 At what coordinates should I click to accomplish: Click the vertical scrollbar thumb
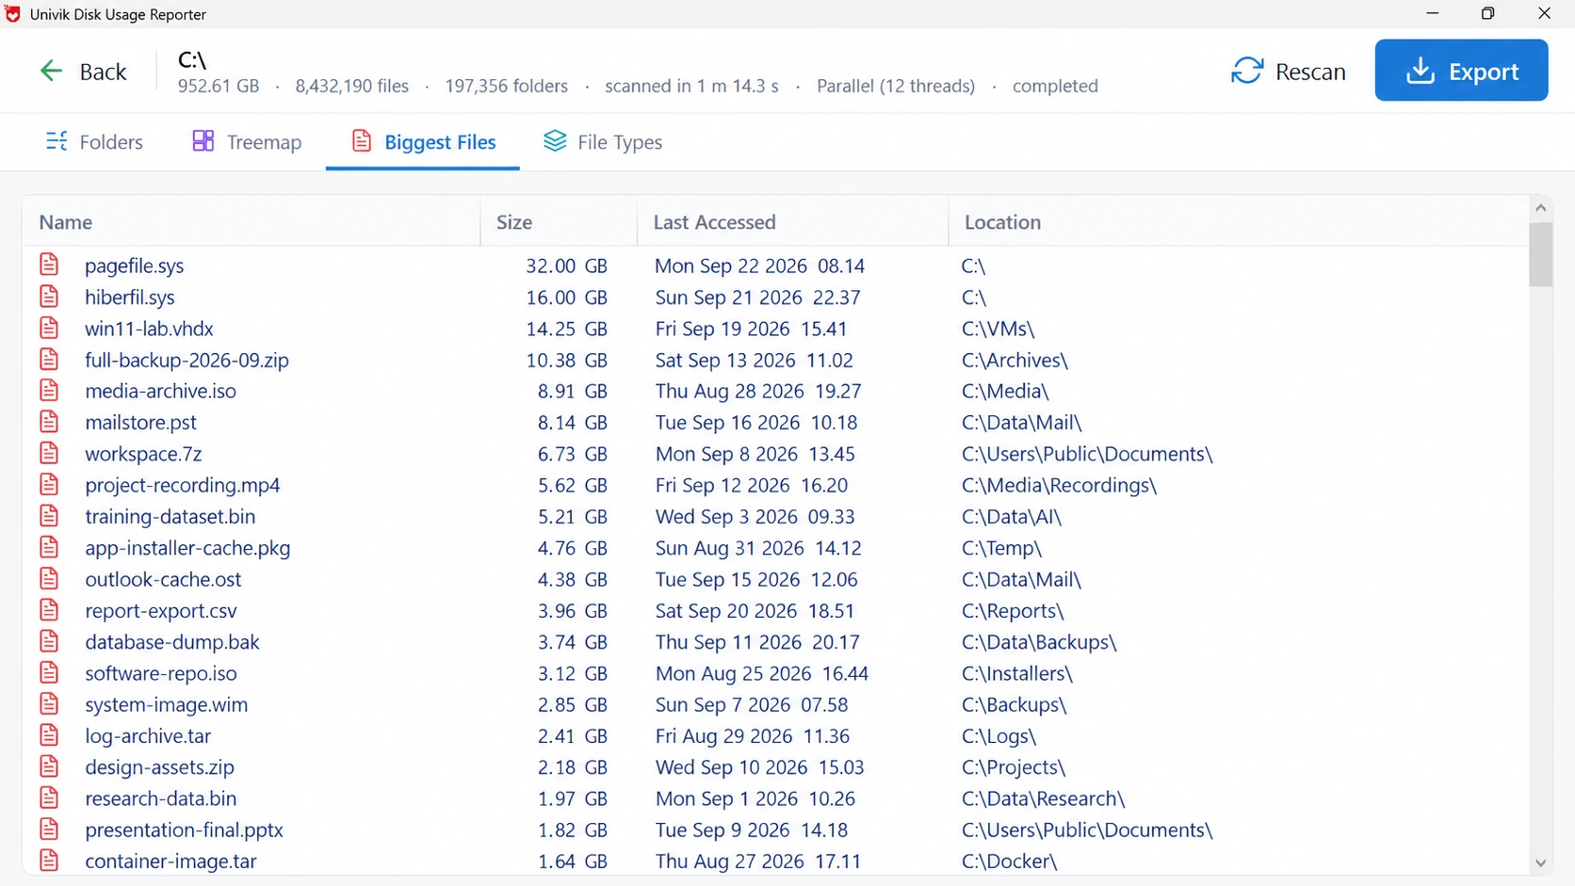(1540, 254)
